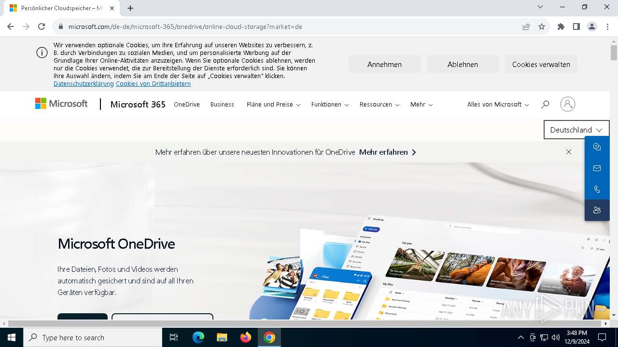
Task: Click the browser forward arrow
Action: click(x=26, y=27)
